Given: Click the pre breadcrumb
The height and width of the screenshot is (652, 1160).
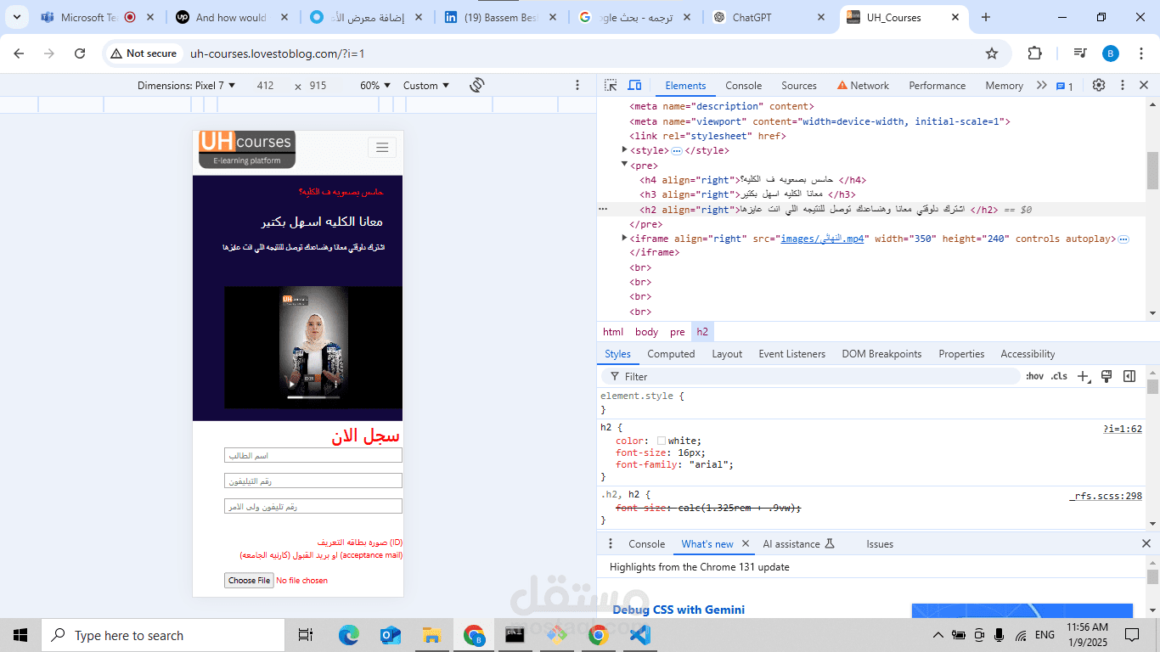Looking at the screenshot, I should (x=677, y=332).
